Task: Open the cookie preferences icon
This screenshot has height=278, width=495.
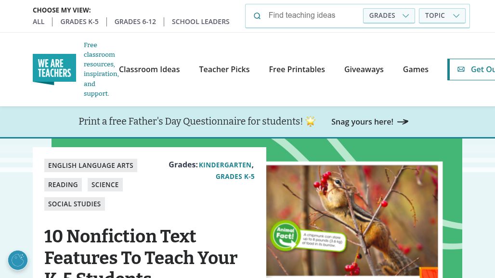Action: pyautogui.click(x=18, y=260)
